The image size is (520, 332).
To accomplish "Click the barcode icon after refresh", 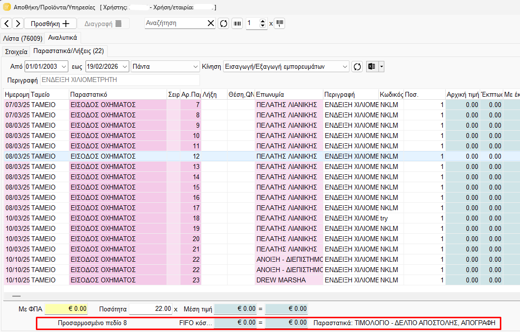I will point(237,23).
